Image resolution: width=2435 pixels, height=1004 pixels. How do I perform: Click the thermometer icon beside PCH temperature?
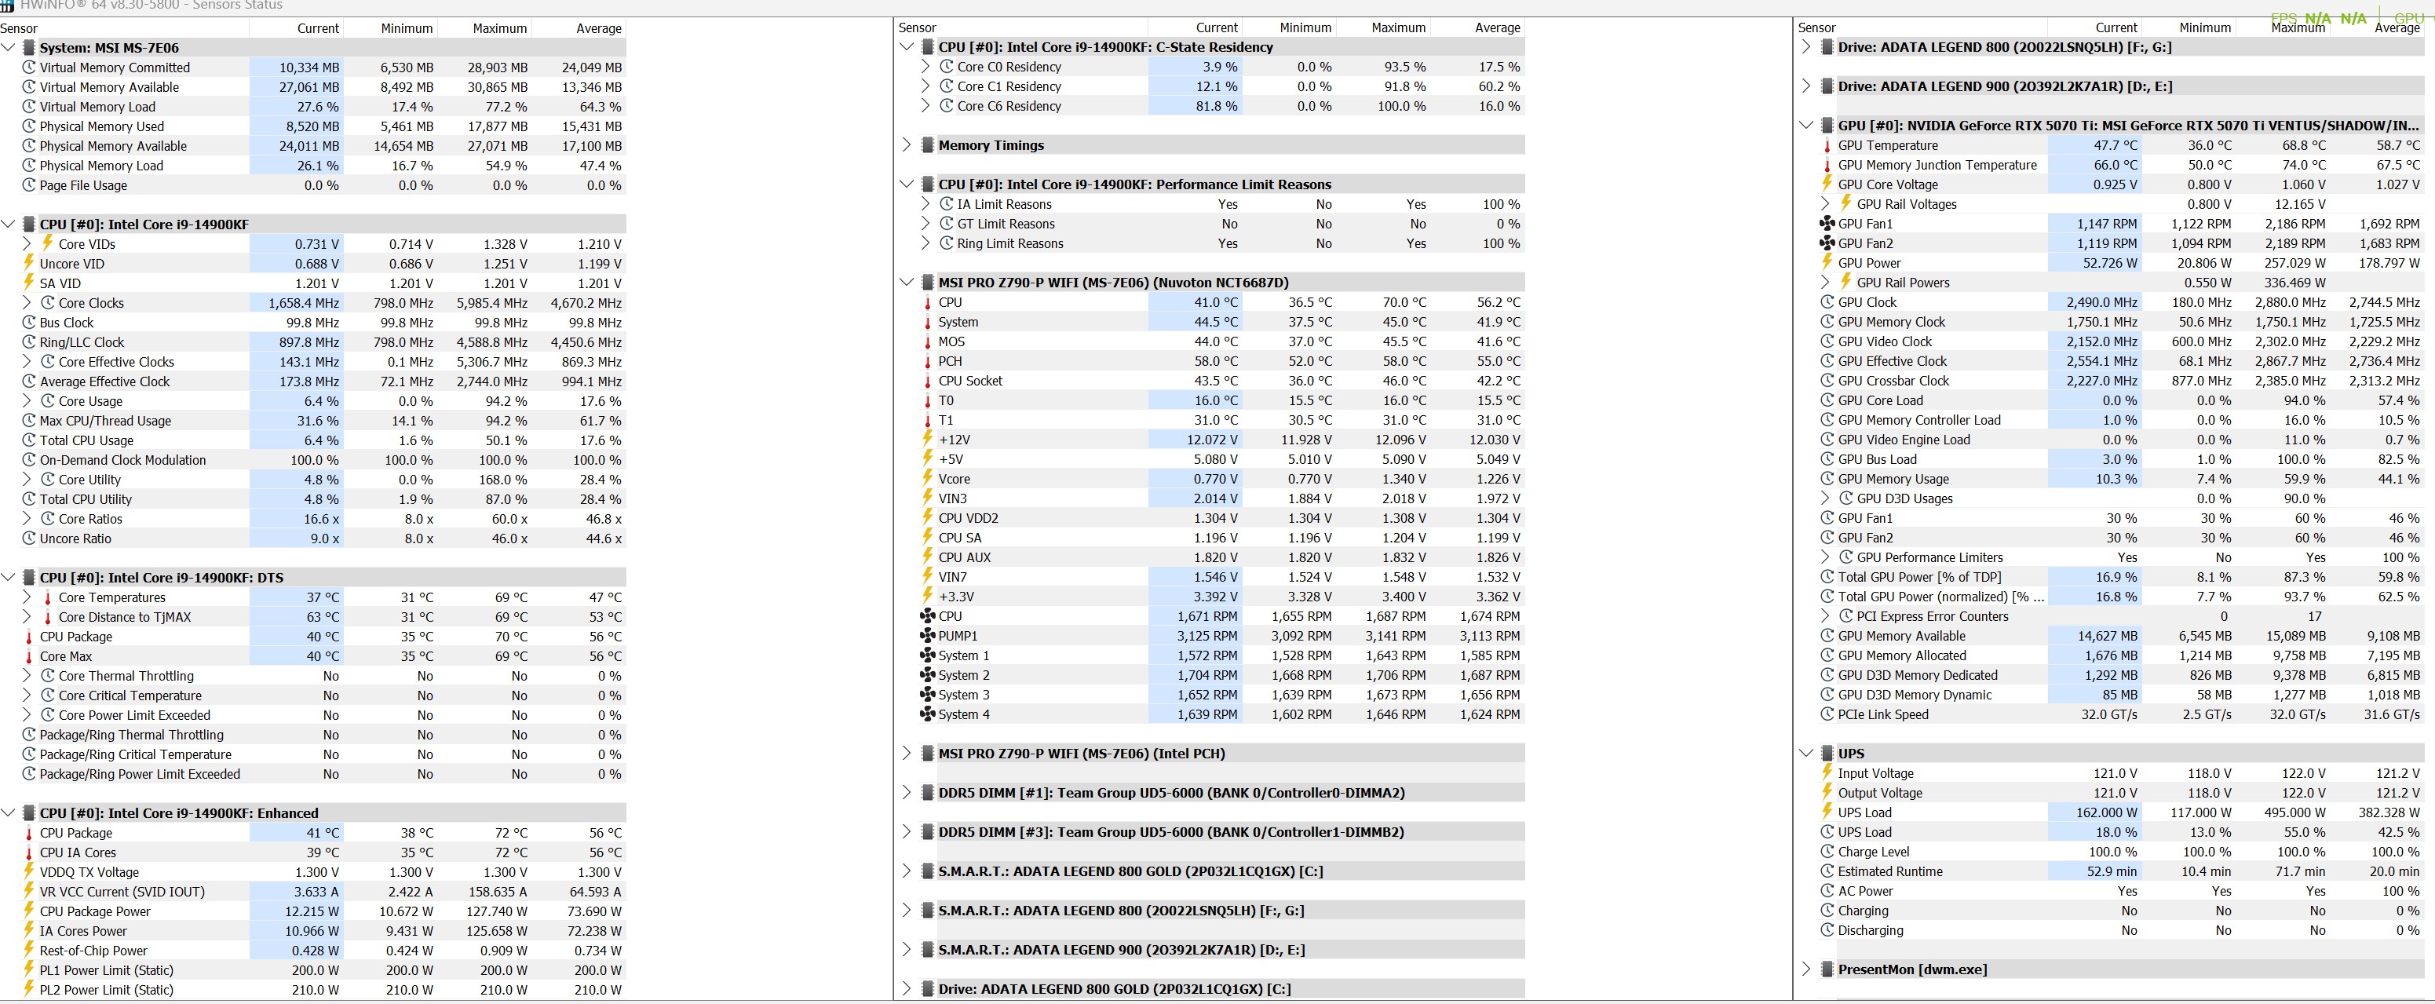tap(927, 361)
